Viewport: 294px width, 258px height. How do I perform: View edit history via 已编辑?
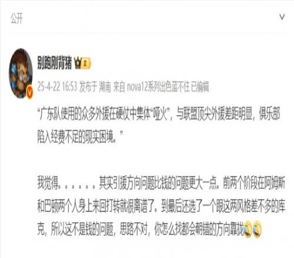click(x=200, y=87)
